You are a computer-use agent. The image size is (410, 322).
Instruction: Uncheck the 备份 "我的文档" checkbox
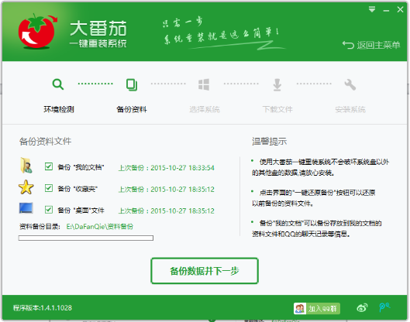click(x=49, y=166)
